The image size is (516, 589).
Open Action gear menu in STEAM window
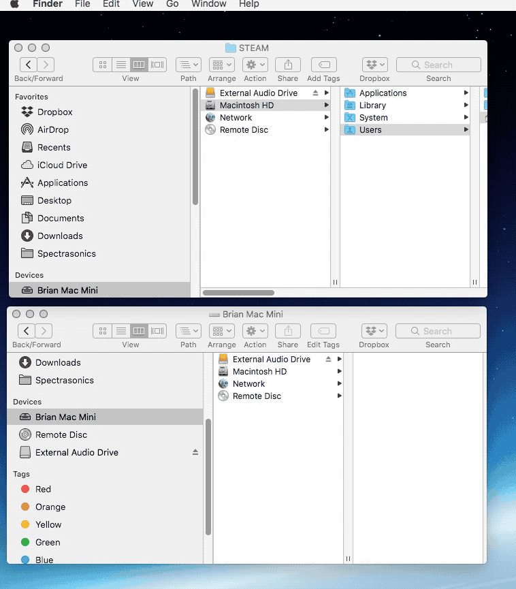(255, 65)
